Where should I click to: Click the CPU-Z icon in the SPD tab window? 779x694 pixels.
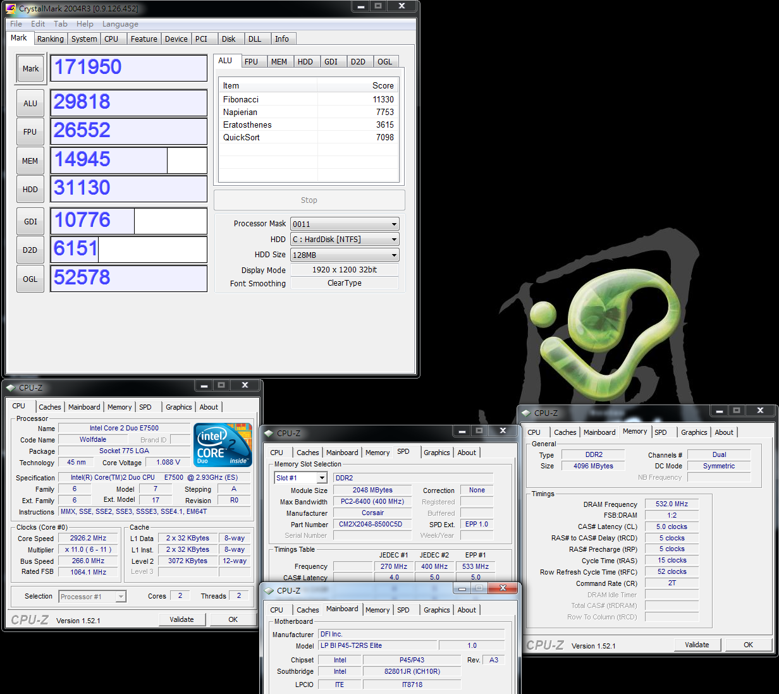point(269,433)
